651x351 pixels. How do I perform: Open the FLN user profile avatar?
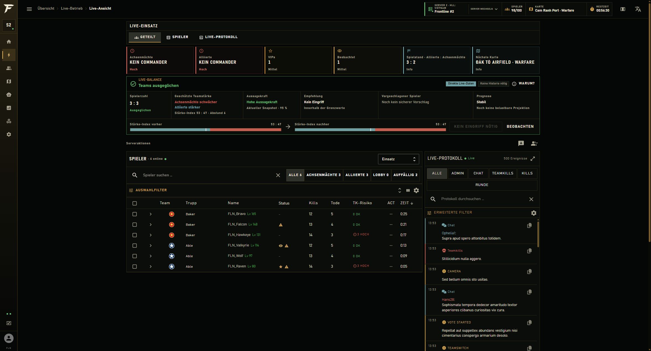(9, 338)
